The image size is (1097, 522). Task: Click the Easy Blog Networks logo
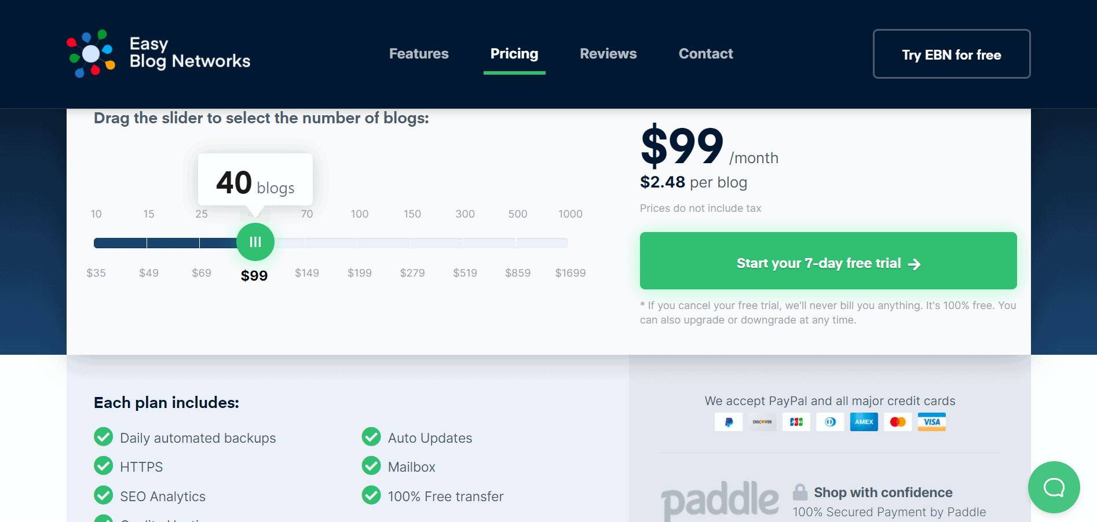pos(158,53)
